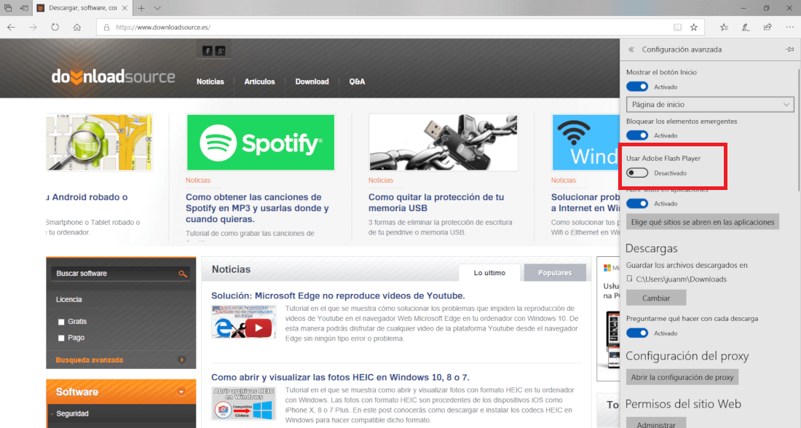801x428 pixels.
Task: Click Elige qué sitios se abren en las aplicaciones
Action: tap(703, 222)
